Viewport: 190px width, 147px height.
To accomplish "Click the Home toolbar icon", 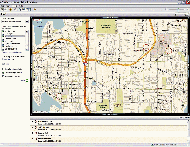I will [2, 9].
